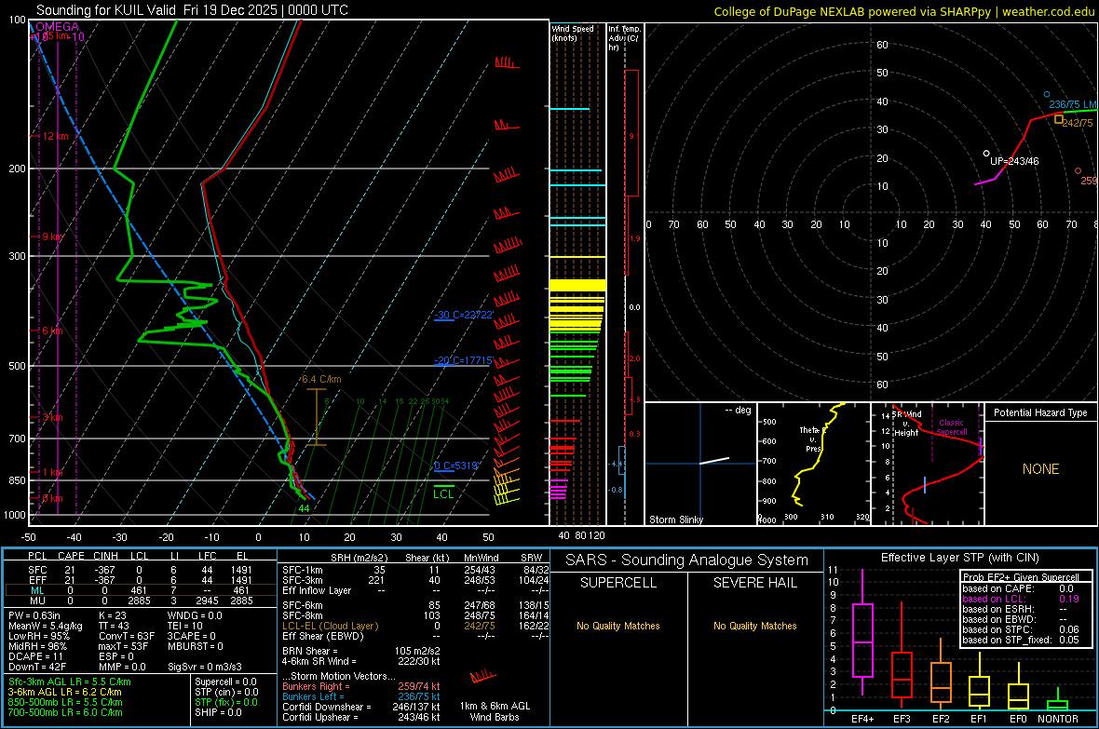Click the magenta 'based on LCL:' line

click(x=993, y=599)
